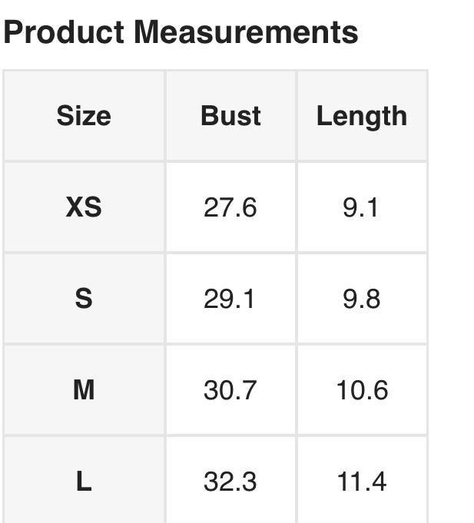The height and width of the screenshot is (523, 474).
Task: Choose the 11.4 length value
Action: tap(361, 482)
